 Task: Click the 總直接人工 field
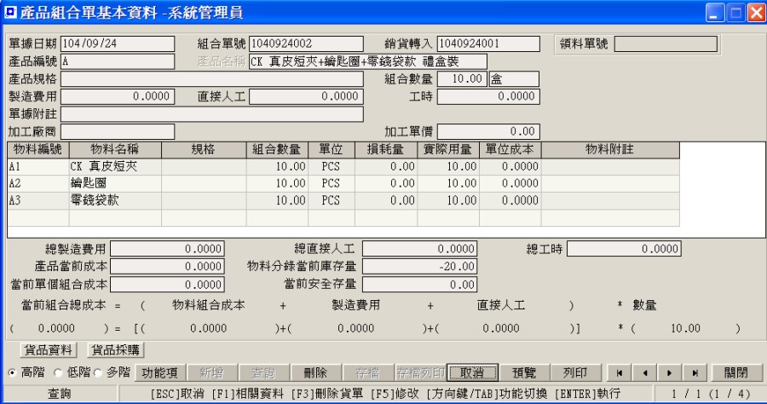419,249
